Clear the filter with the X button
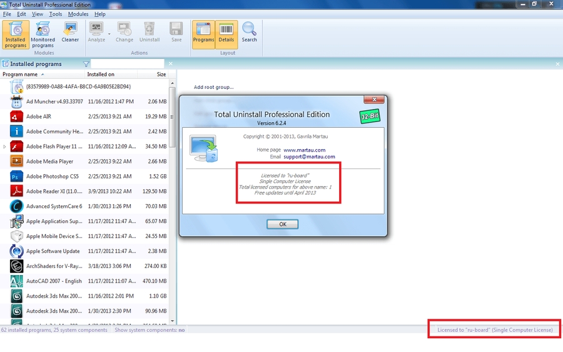 tap(171, 64)
